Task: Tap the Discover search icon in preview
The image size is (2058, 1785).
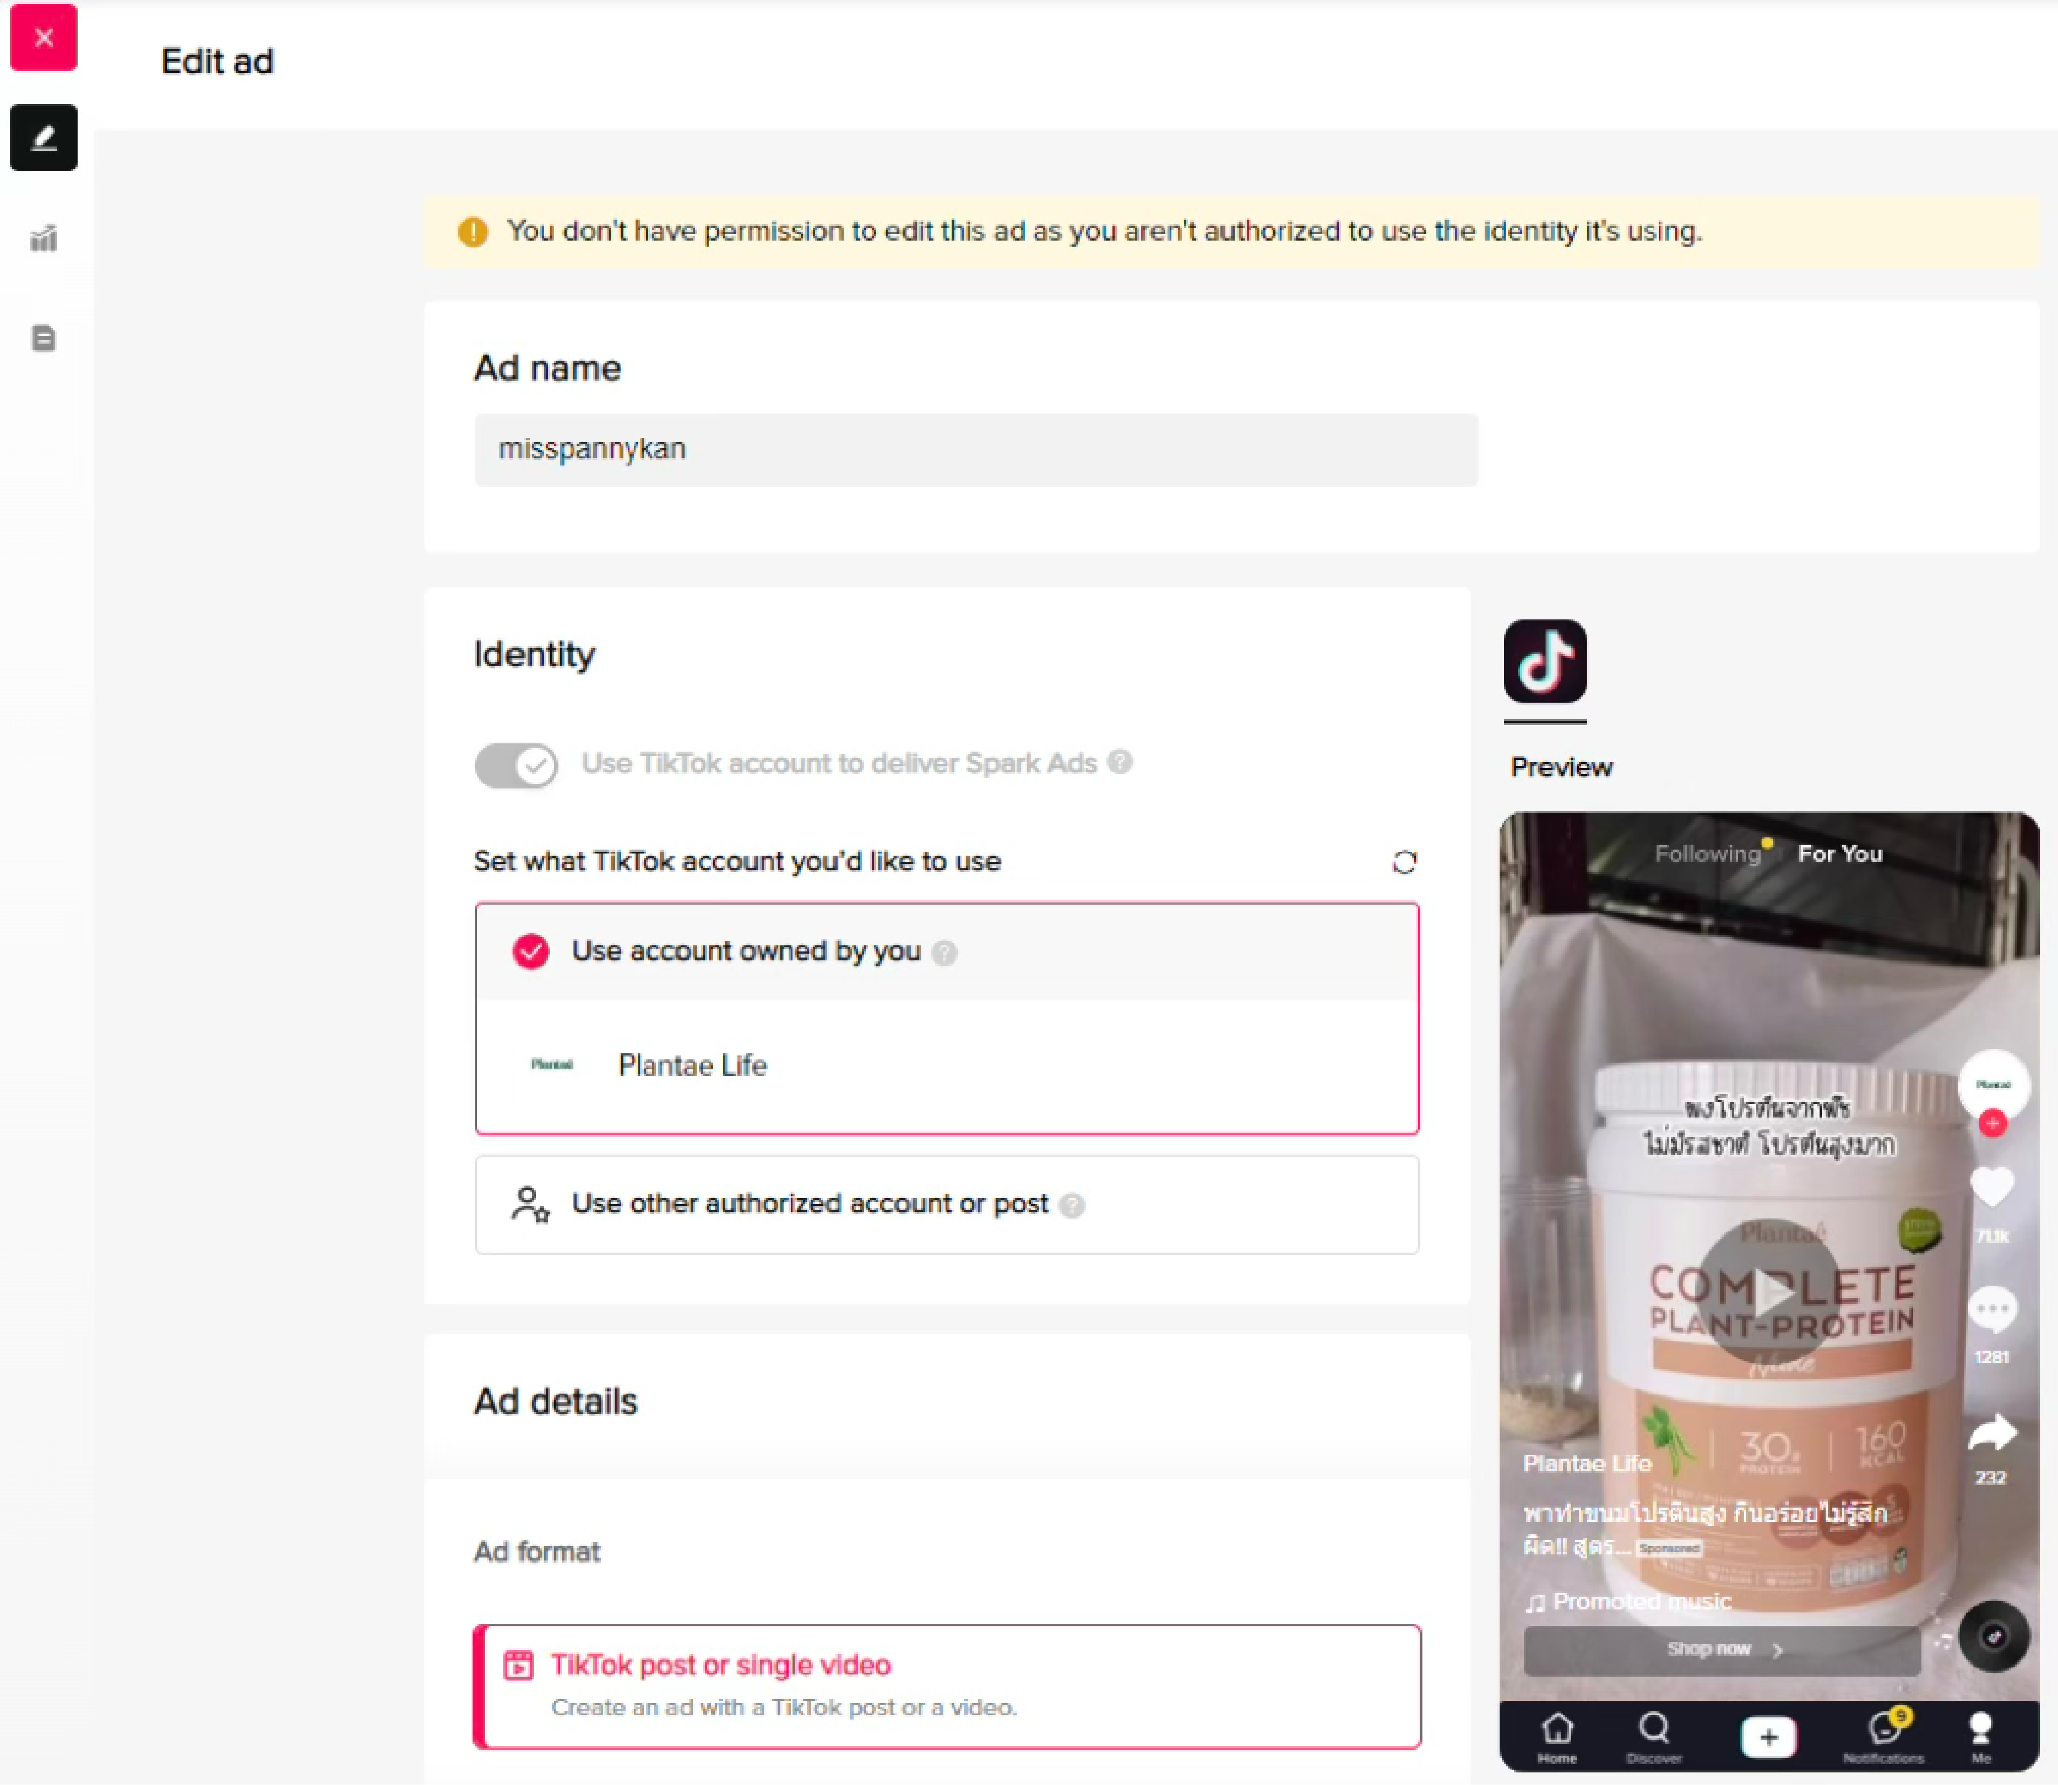Action: coord(1654,1737)
